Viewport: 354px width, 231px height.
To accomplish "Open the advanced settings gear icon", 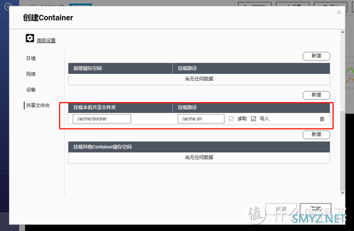I will [29, 38].
